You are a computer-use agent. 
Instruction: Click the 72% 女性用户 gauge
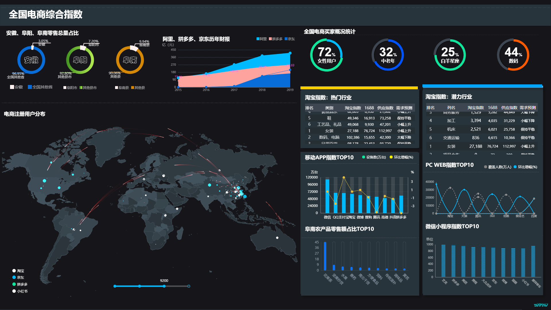(326, 55)
